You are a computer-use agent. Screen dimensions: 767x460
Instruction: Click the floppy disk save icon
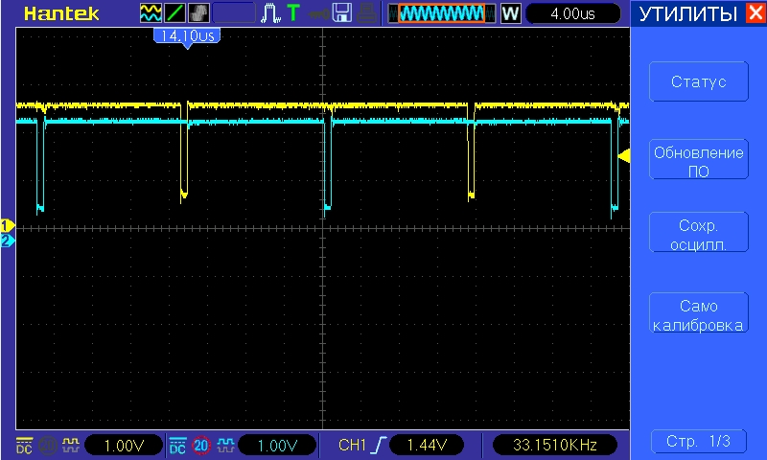coord(342,13)
